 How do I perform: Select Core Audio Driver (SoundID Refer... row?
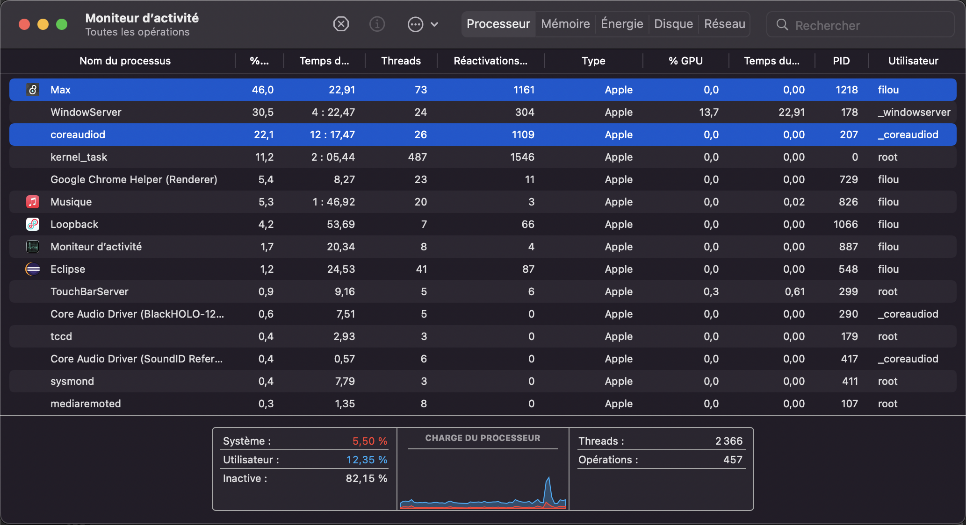[x=483, y=359]
